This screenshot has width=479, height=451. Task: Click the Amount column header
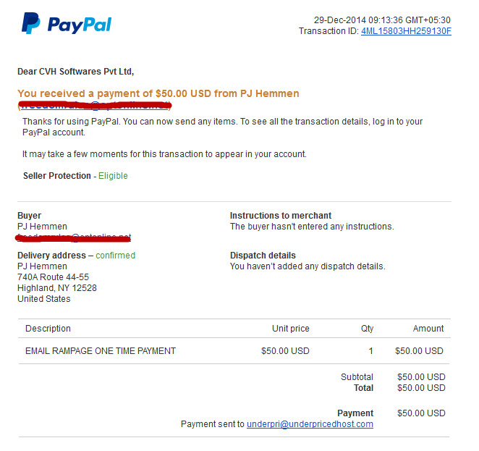pyautogui.click(x=428, y=329)
